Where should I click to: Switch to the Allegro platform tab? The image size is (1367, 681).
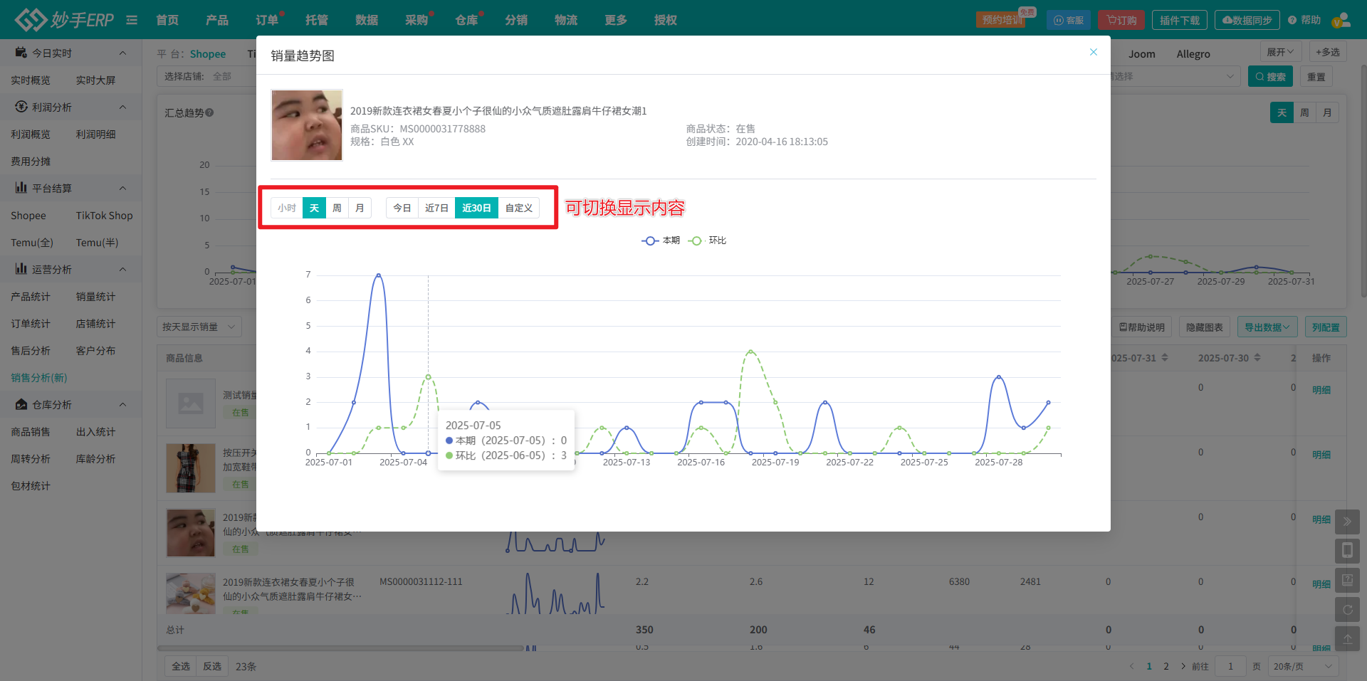[x=1193, y=54]
